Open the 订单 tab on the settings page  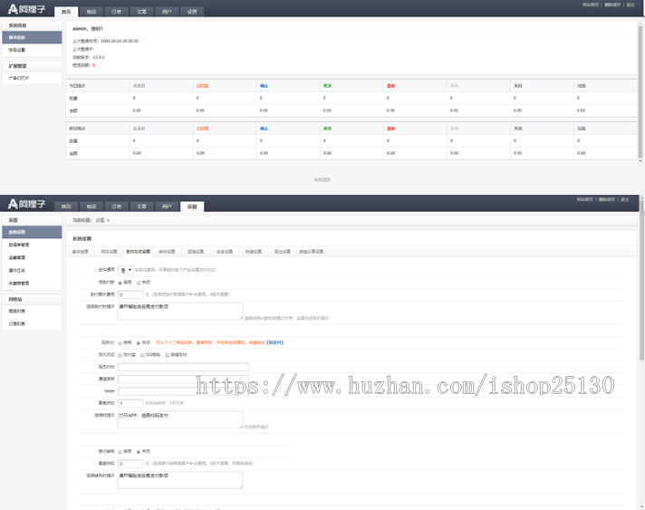coord(117,207)
